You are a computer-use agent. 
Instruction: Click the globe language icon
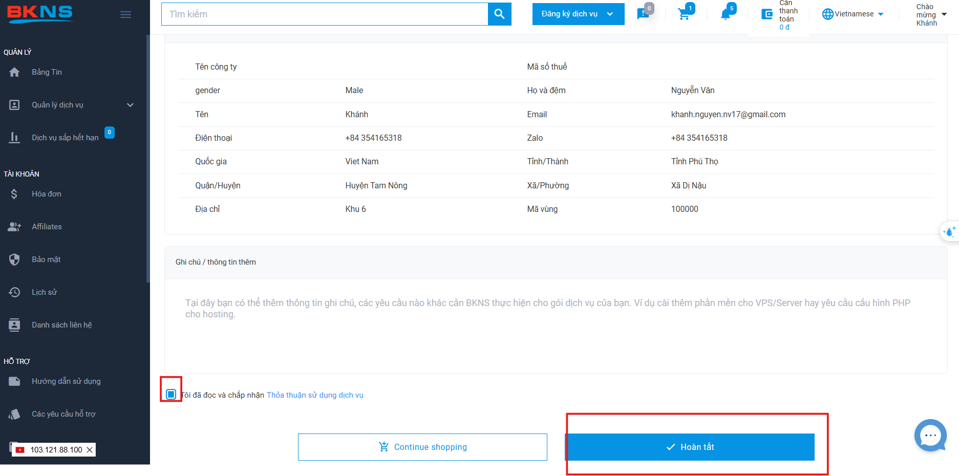828,14
